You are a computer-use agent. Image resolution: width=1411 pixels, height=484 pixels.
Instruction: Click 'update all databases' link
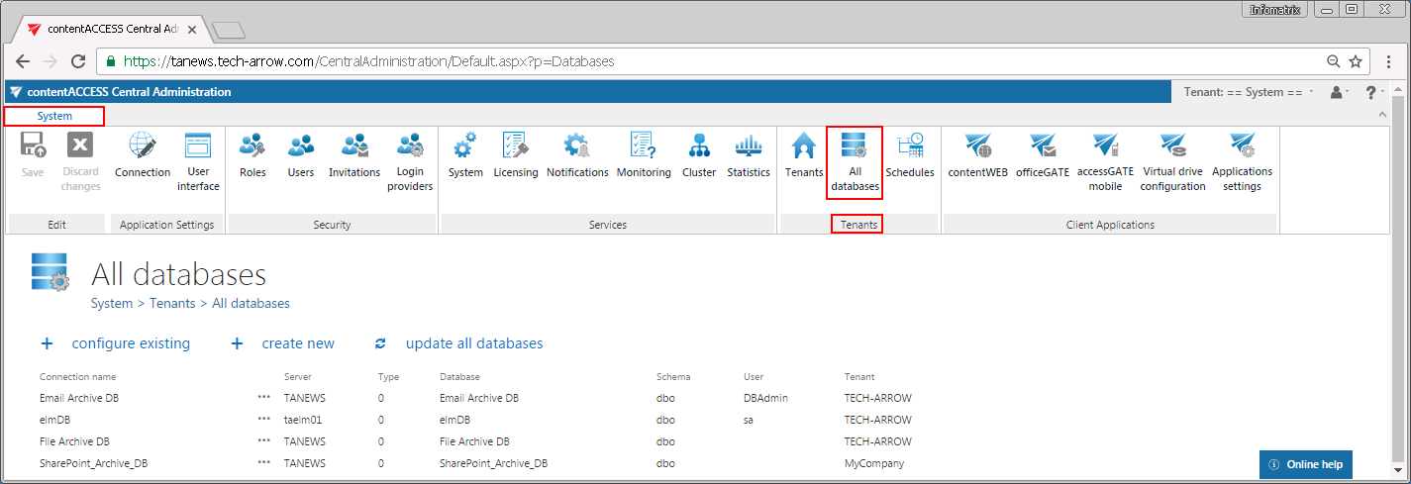pyautogui.click(x=473, y=343)
